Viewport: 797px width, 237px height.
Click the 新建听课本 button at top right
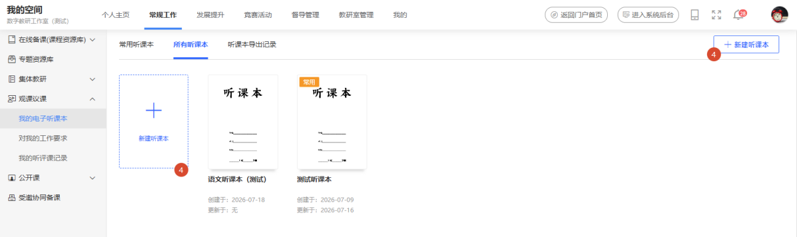746,45
